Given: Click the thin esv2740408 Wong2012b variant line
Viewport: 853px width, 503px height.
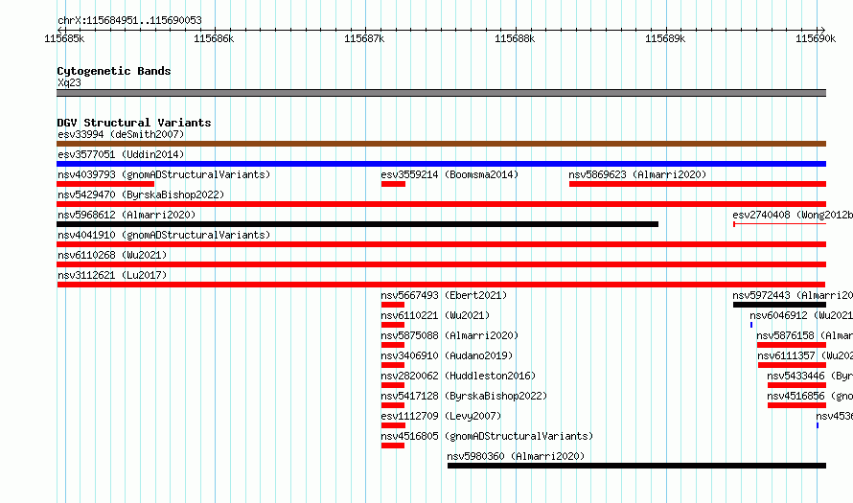Looking at the screenshot, I should [779, 224].
